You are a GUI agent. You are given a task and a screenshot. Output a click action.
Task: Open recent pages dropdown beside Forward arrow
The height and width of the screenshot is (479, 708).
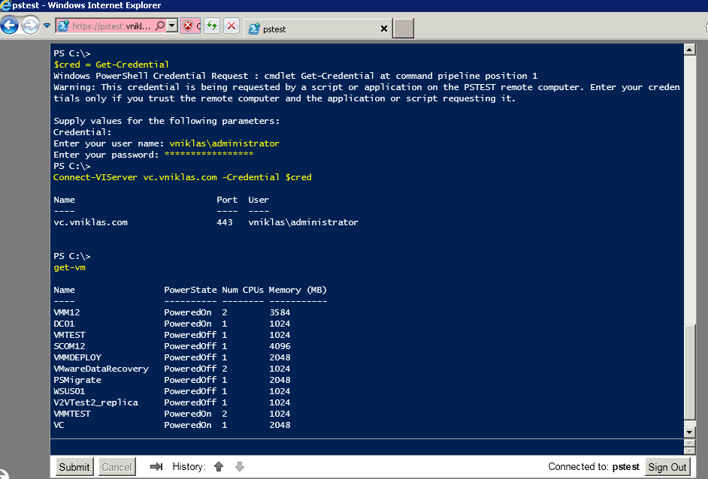coord(47,26)
